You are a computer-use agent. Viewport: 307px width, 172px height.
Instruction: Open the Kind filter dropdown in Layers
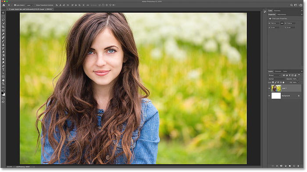(x=275, y=75)
